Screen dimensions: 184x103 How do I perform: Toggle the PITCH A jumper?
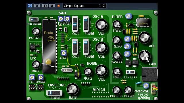pyautogui.click(x=32, y=86)
